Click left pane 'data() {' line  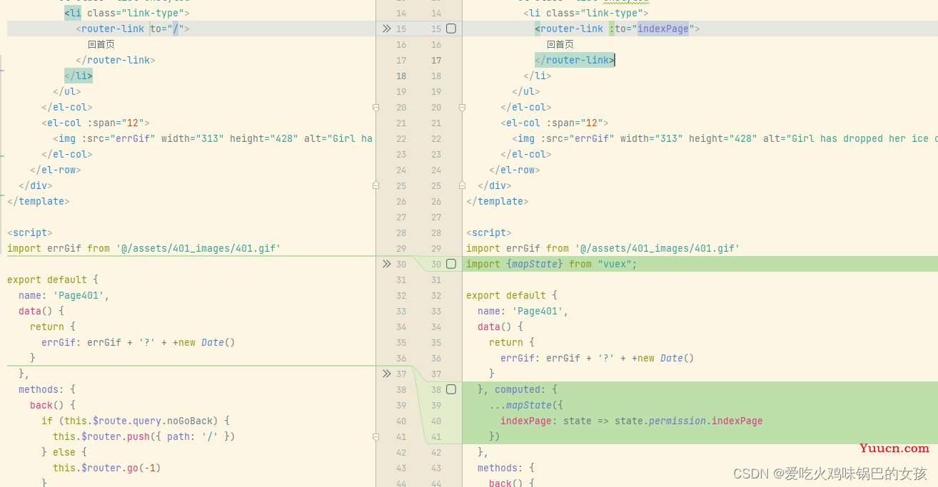click(x=41, y=311)
